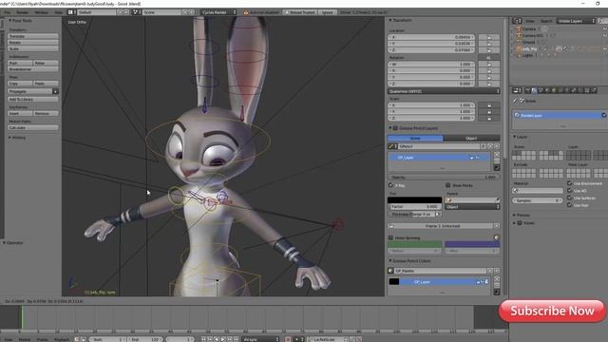Viewport: 608px width, 342px height.
Task: Click the autoexec warning icon
Action: tap(245, 12)
